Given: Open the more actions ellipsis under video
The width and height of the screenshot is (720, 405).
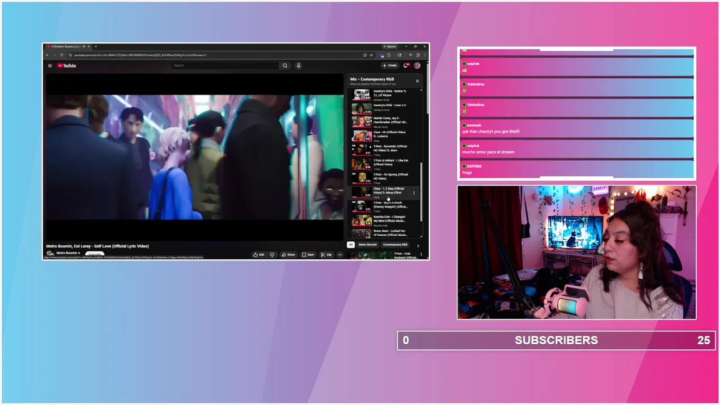Looking at the screenshot, I should (340, 255).
